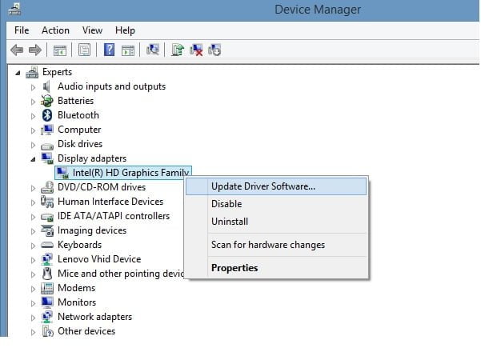Screen dimensions: 481x348
Task: Select the Keyboards label
Action: pyautogui.click(x=79, y=245)
